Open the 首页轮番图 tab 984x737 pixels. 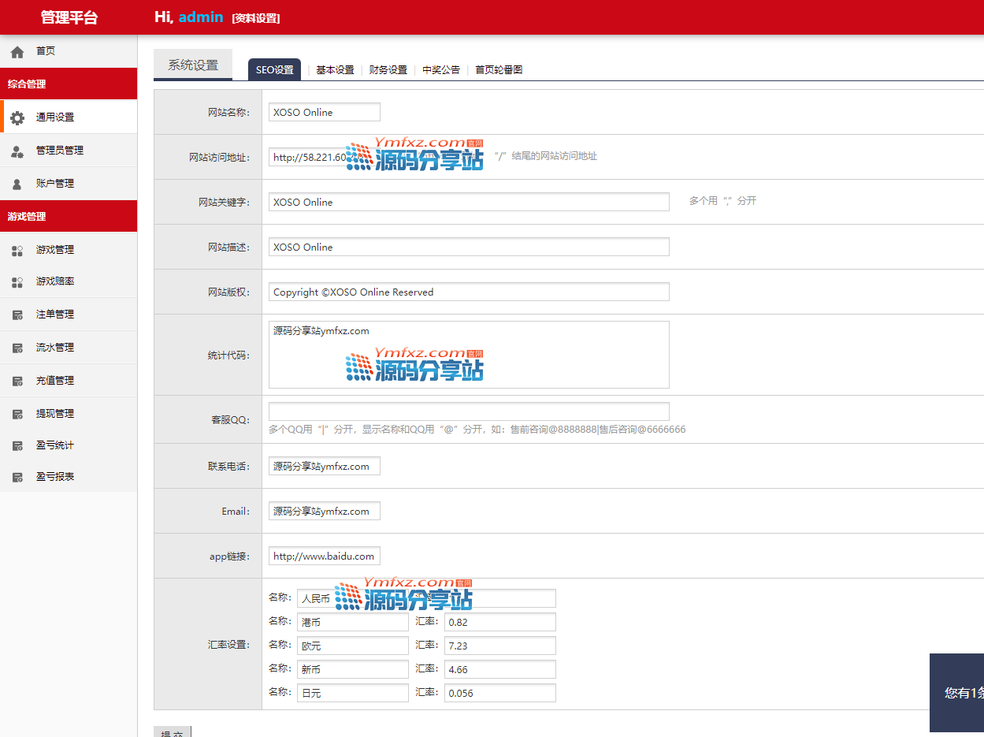pyautogui.click(x=499, y=70)
